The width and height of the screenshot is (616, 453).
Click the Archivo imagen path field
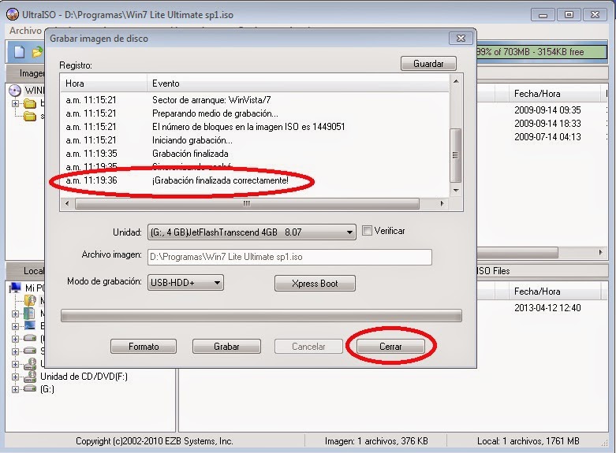tap(290, 257)
